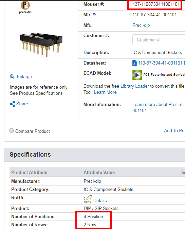The image size is (185, 229).
Task: Click the Product Attribute column header
Action: tap(29, 172)
